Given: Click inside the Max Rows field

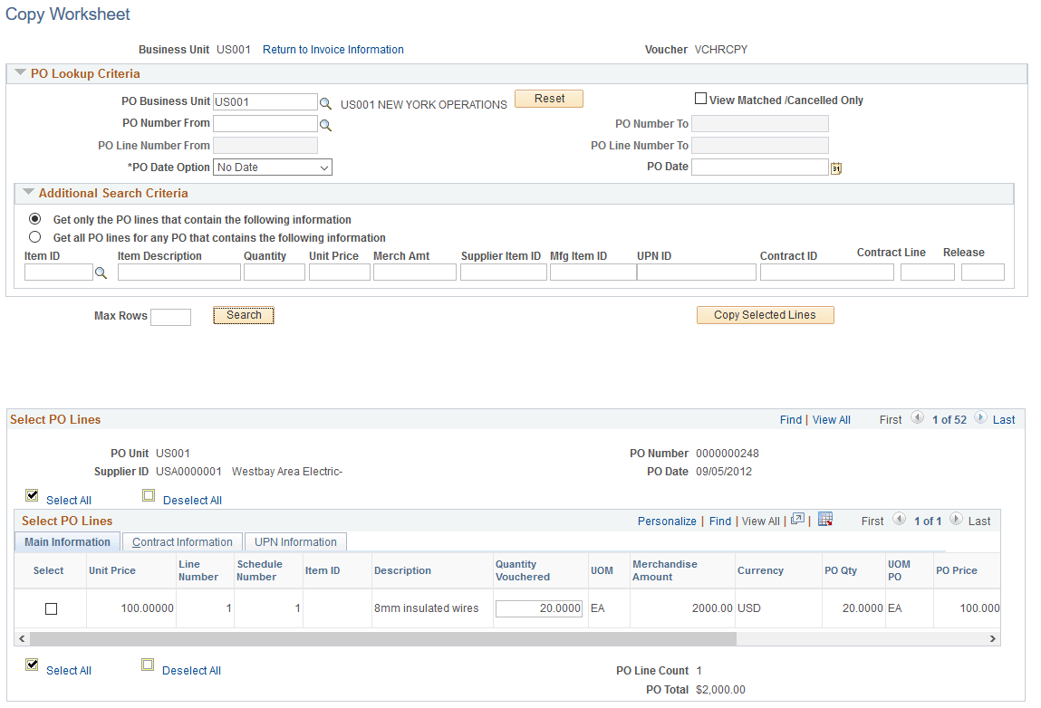Looking at the screenshot, I should click(171, 316).
